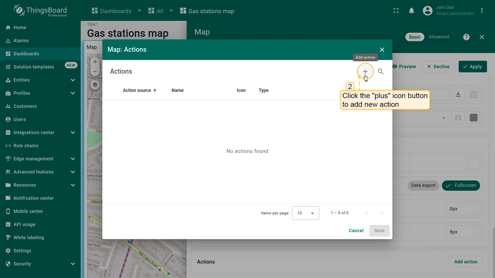Screen dimensions: 495x278
Task: Open the user options kebab menu
Action: (482, 11)
